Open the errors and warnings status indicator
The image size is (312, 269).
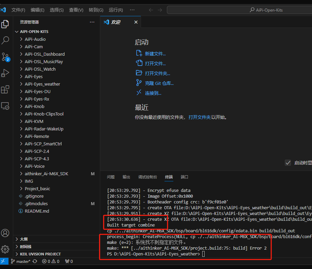[x=51, y=261]
